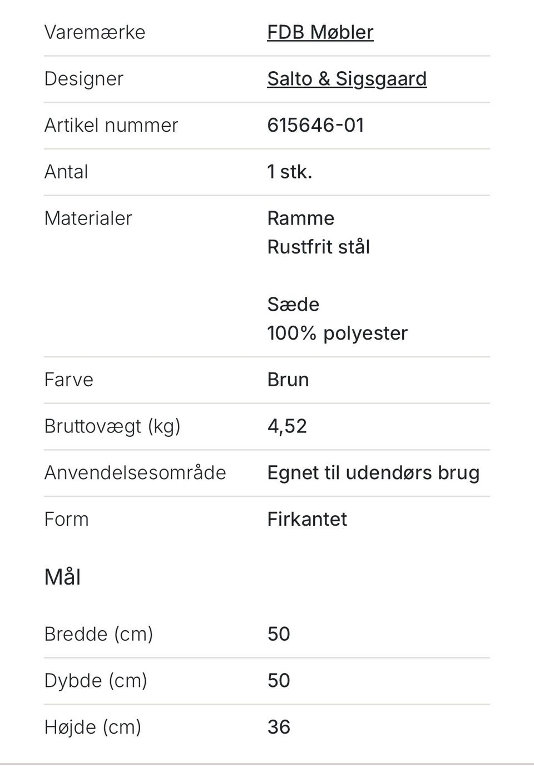Click the Højde value 36
The width and height of the screenshot is (534, 777).
point(279,727)
